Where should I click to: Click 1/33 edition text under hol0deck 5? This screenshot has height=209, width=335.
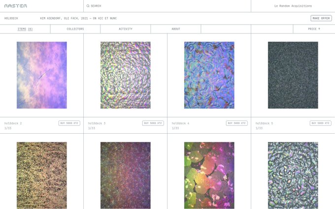(x=259, y=128)
